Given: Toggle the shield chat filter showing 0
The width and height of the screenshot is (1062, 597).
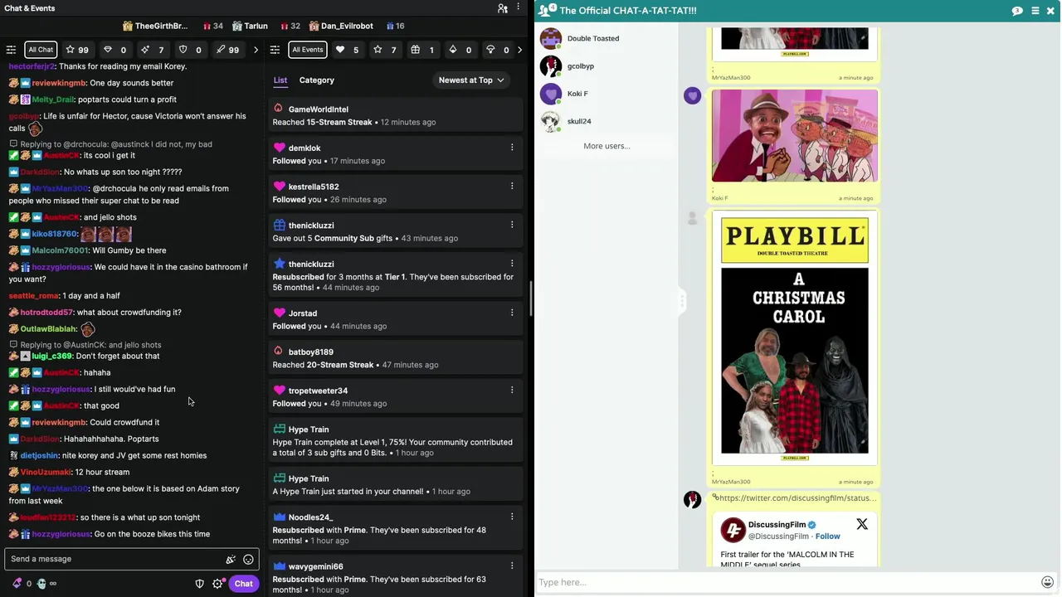Looking at the screenshot, I should pyautogui.click(x=191, y=50).
